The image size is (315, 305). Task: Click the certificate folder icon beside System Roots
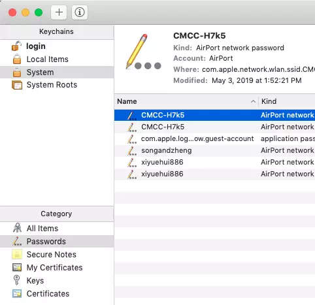[17, 85]
